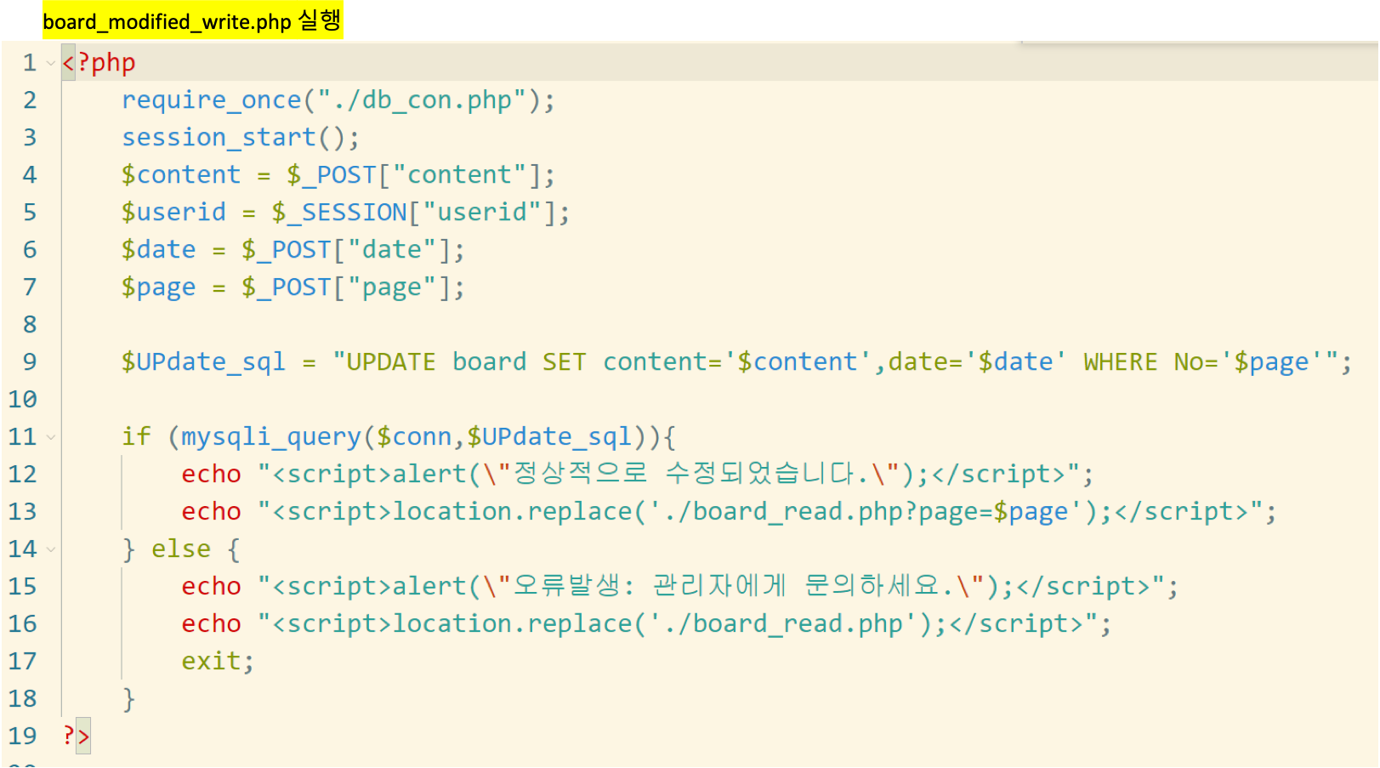The height and width of the screenshot is (768, 1380).
Task: Collapse the else block fold arrow at line 14
Action: [51, 550]
